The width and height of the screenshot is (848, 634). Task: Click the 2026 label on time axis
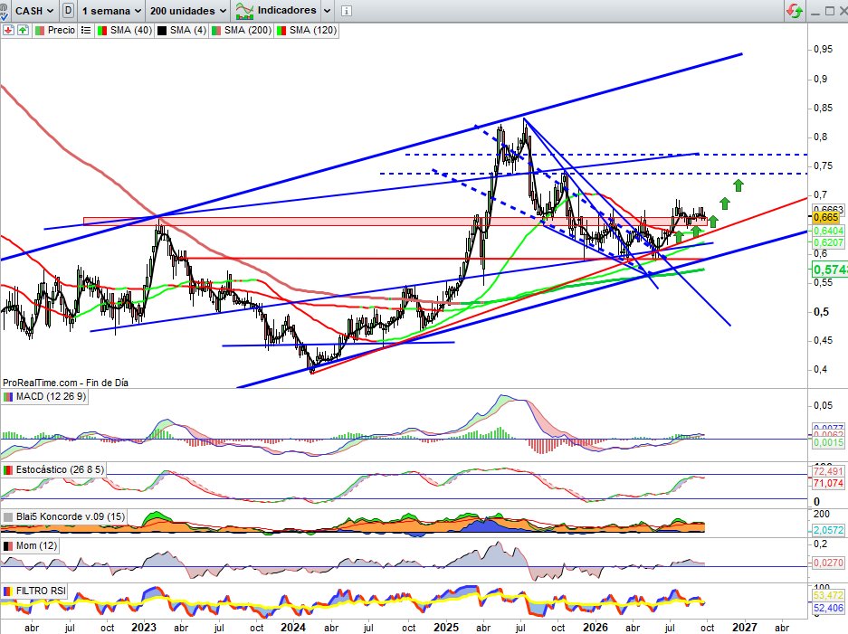click(x=595, y=628)
